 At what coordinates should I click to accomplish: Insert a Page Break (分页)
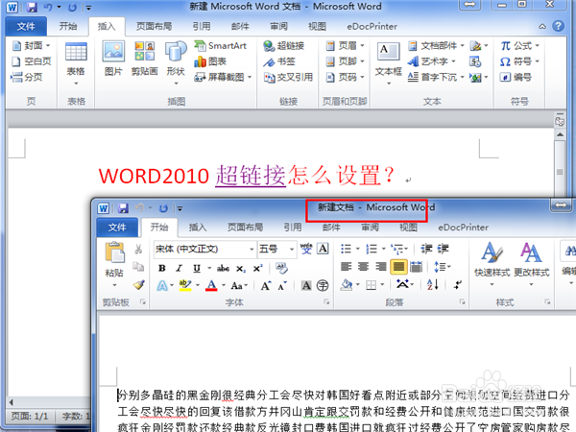(27, 77)
